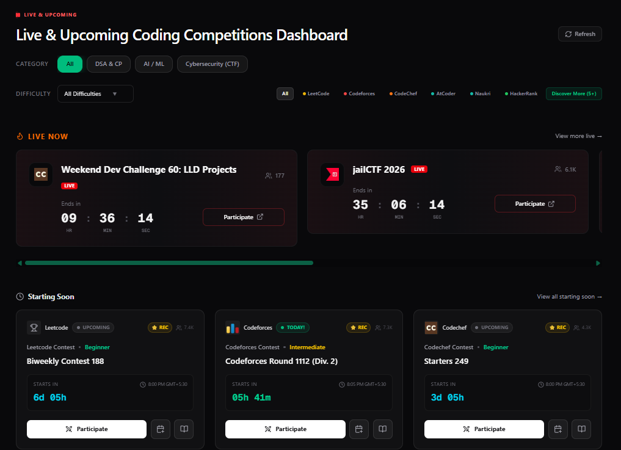Click CodeChef logo on Weekend Dev Challenge card
Viewport: 621px width, 450px height.
(x=41, y=175)
